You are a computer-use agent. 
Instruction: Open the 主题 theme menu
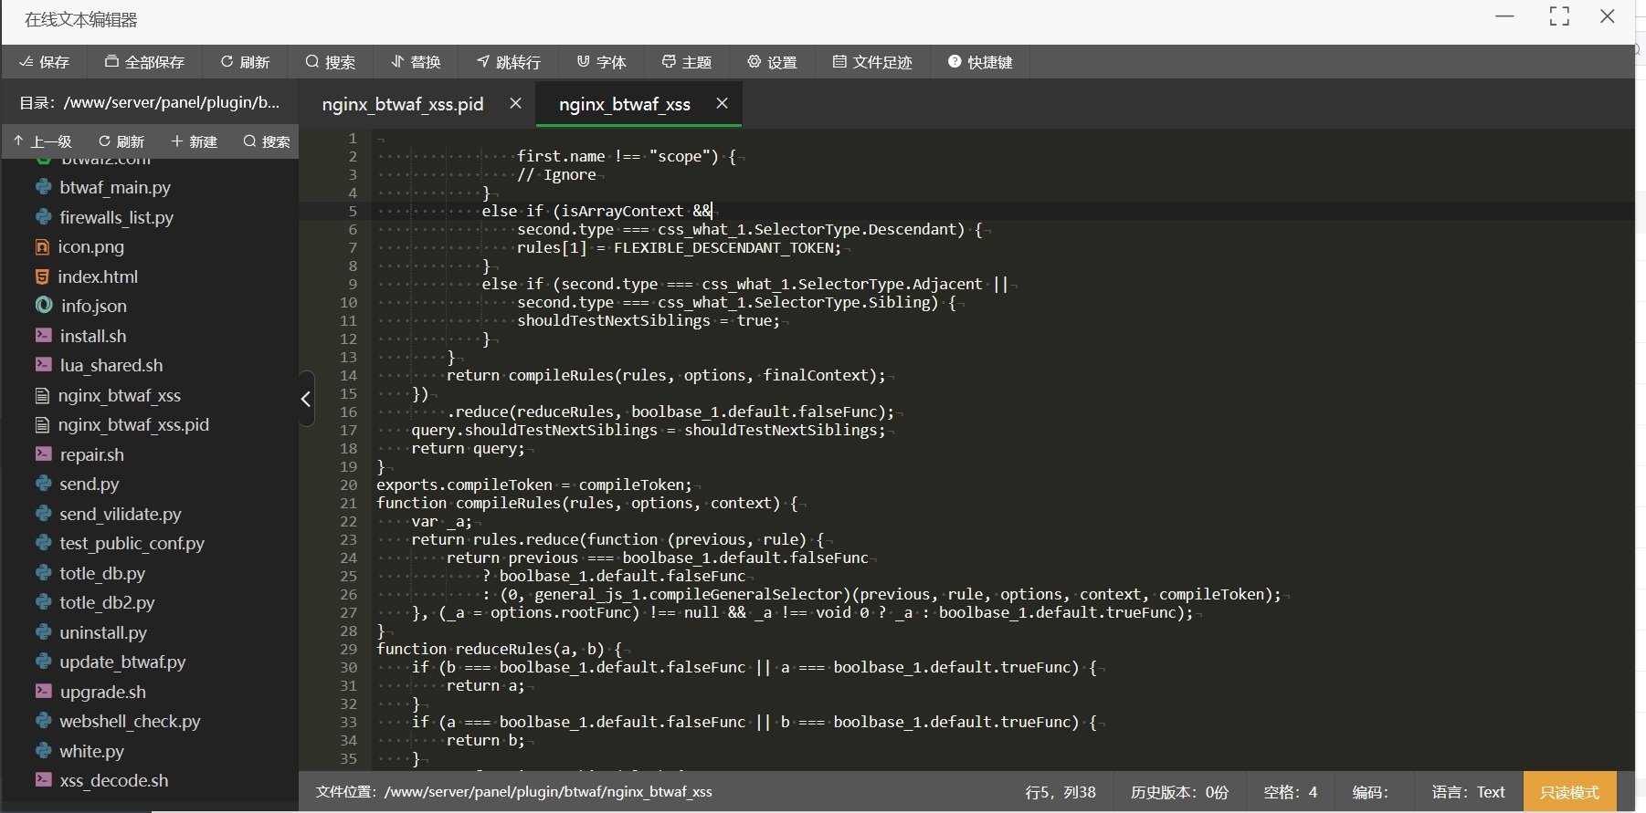point(686,62)
